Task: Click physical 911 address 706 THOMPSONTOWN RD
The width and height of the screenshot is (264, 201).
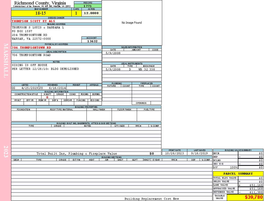Action: click(31, 47)
